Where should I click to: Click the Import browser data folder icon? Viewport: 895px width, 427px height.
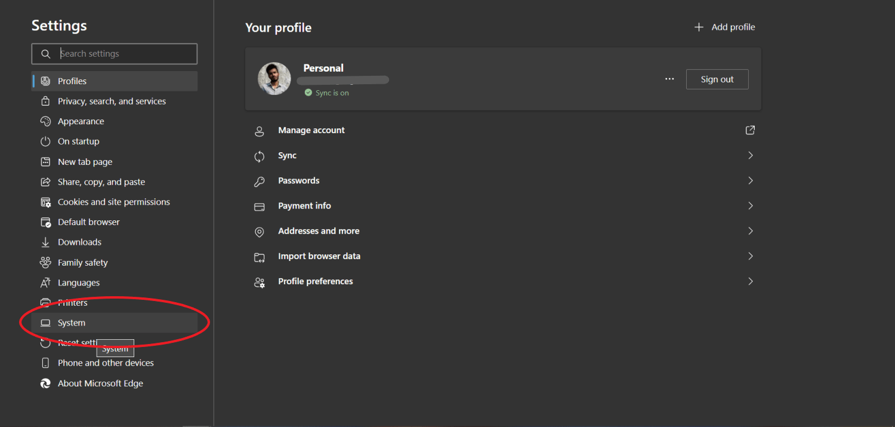(x=259, y=257)
